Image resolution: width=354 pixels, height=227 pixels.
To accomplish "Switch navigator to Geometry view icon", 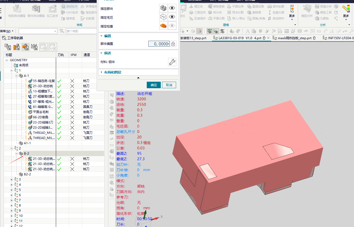I will click(x=25, y=47).
